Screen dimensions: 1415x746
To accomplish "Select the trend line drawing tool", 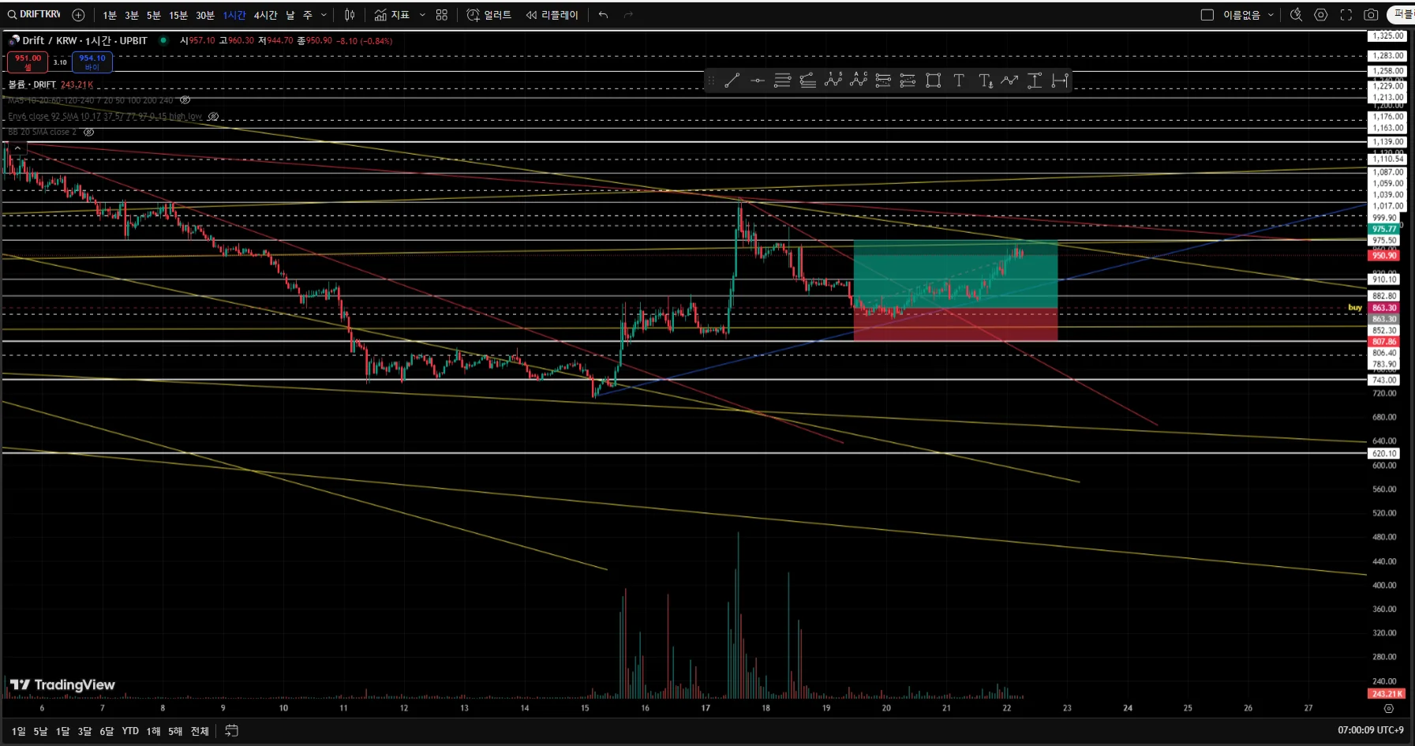I will 732,81.
